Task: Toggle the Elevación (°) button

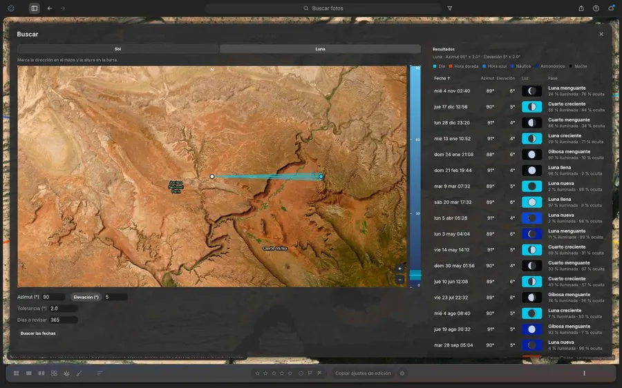Action: pos(86,297)
